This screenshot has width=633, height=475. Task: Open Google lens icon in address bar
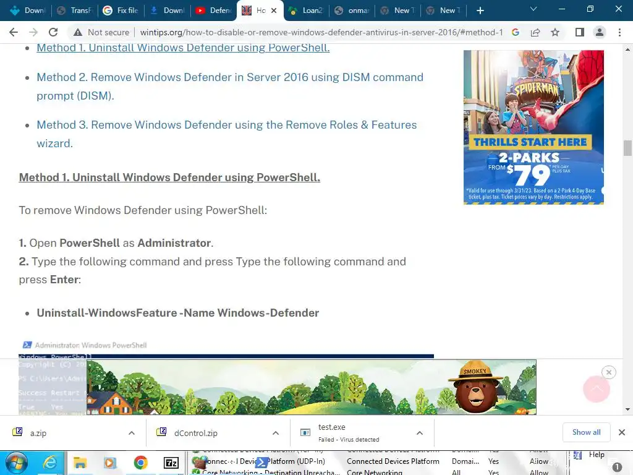pyautogui.click(x=516, y=32)
